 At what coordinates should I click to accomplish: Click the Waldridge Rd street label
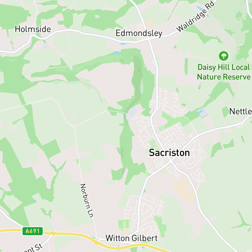click(x=195, y=16)
